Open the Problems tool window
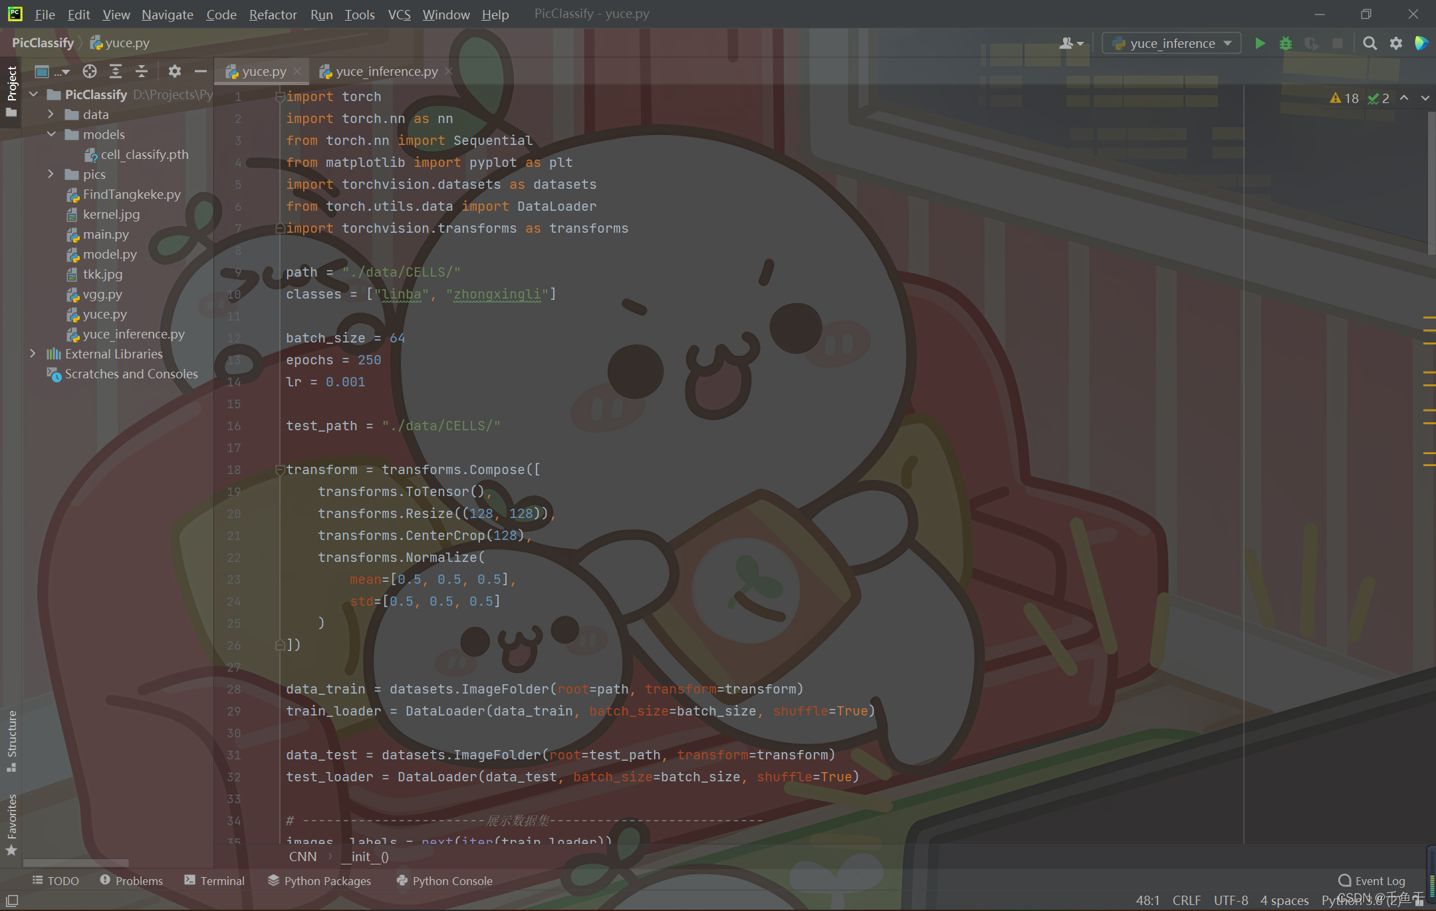Viewport: 1436px width, 911px height. tap(131, 880)
